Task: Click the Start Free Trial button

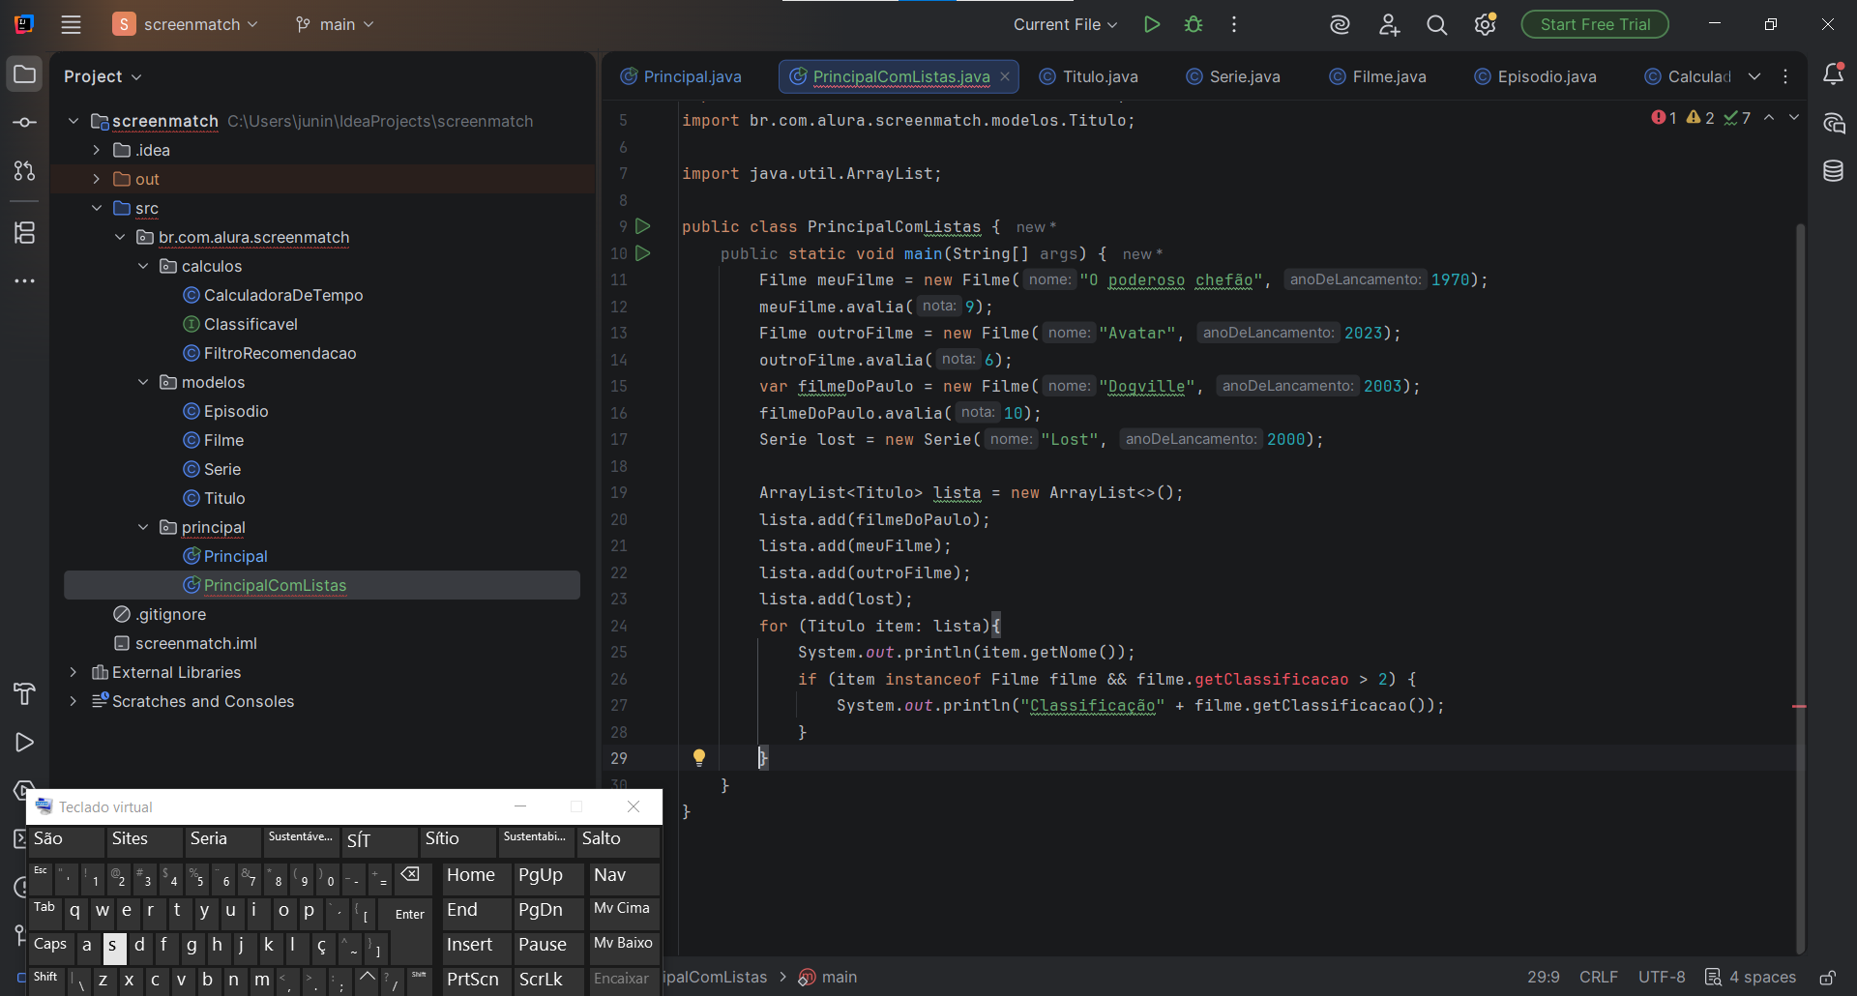Action: tap(1594, 24)
